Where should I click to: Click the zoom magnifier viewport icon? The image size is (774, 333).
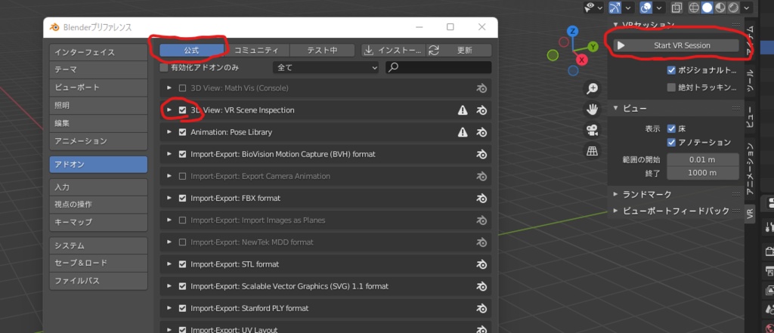(592, 88)
